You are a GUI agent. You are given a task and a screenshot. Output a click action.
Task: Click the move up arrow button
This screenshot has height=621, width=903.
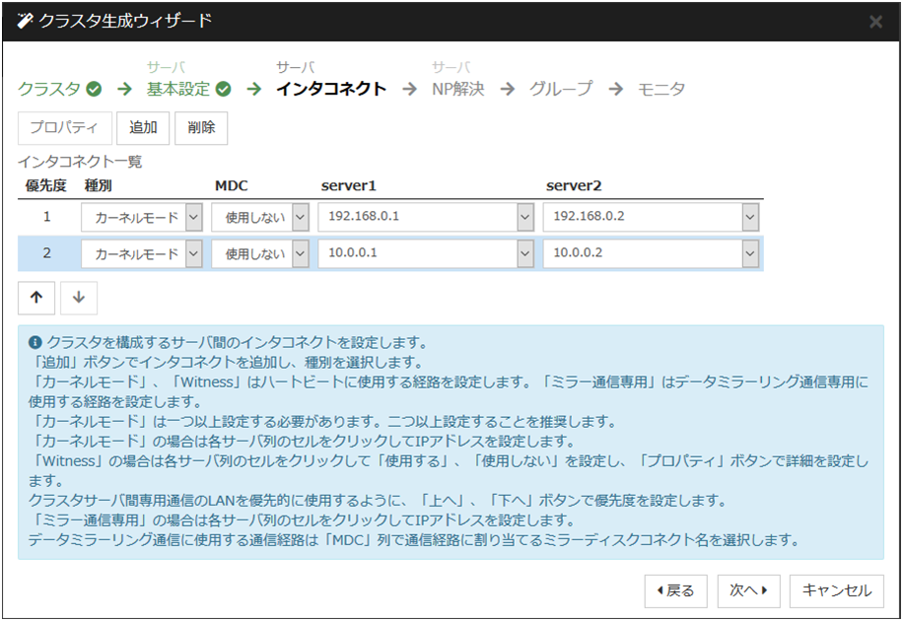pos(35,298)
